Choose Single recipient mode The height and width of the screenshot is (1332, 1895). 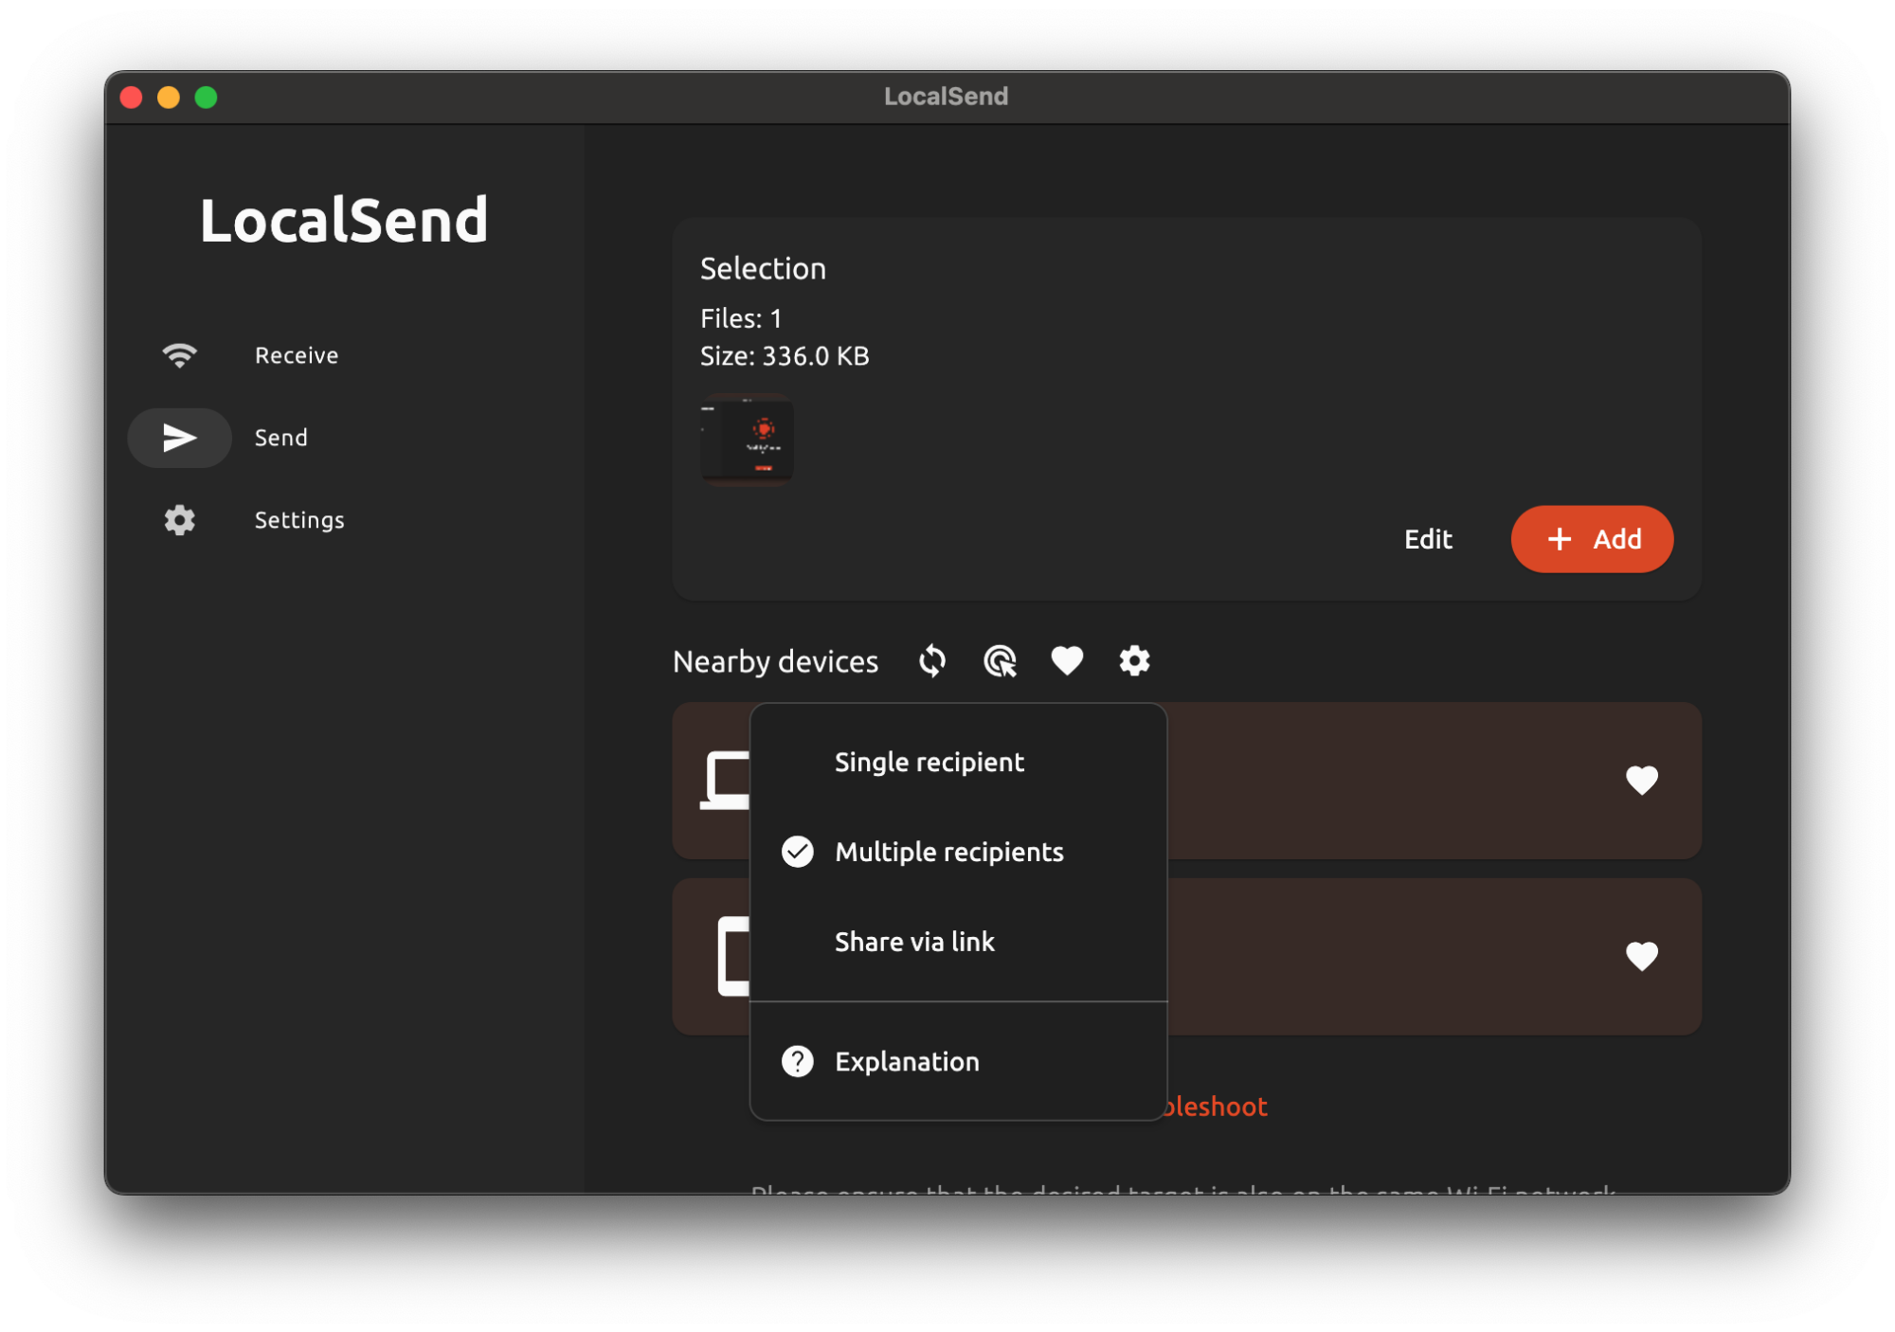[958, 763]
